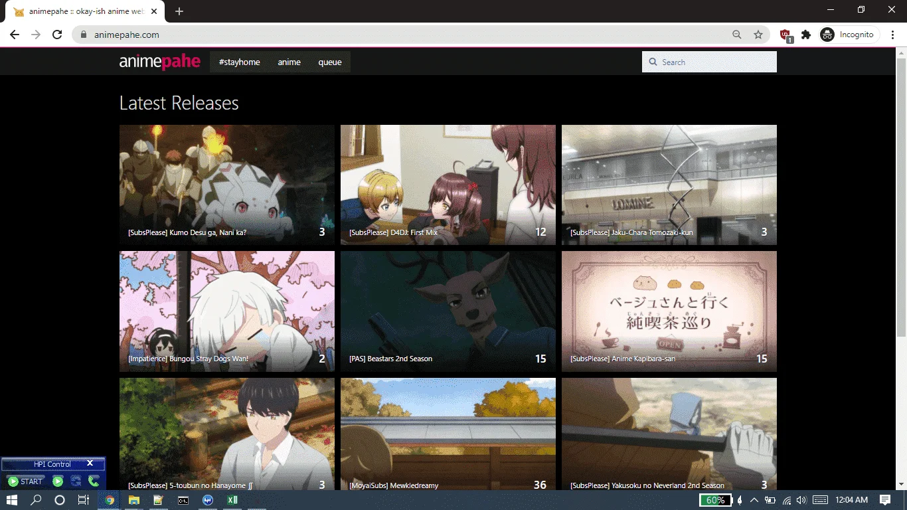Screen dimensions: 907x510
Task: Switch to Chrome in the taskbar
Action: click(x=110, y=500)
